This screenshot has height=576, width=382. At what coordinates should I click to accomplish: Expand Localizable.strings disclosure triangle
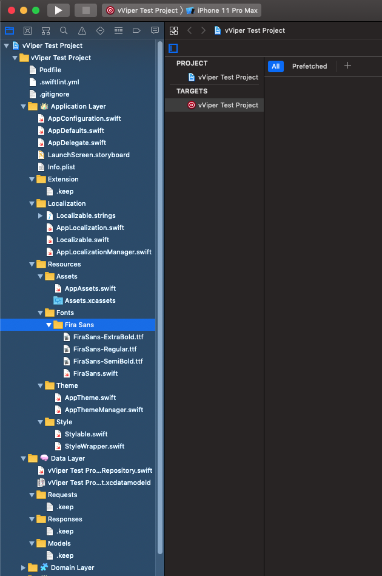coord(41,215)
